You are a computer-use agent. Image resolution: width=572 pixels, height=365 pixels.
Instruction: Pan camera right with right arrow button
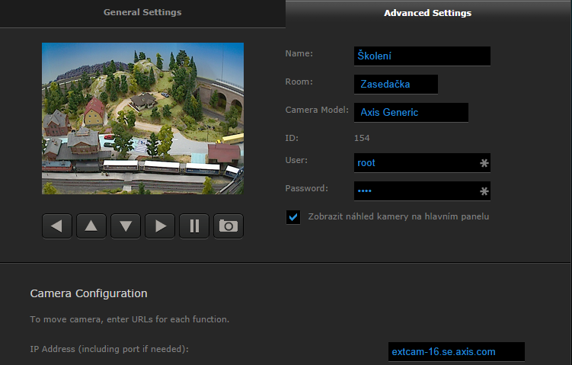click(160, 226)
